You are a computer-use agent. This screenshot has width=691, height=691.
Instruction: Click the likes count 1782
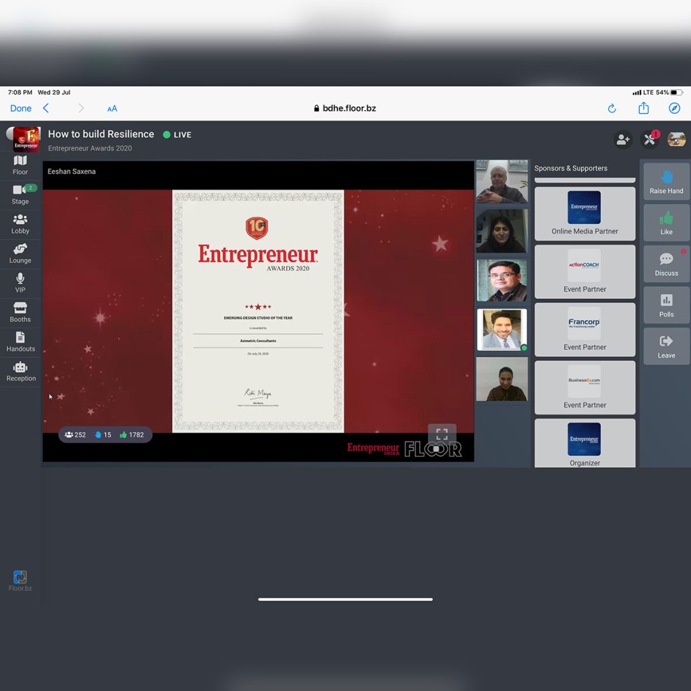coord(132,435)
